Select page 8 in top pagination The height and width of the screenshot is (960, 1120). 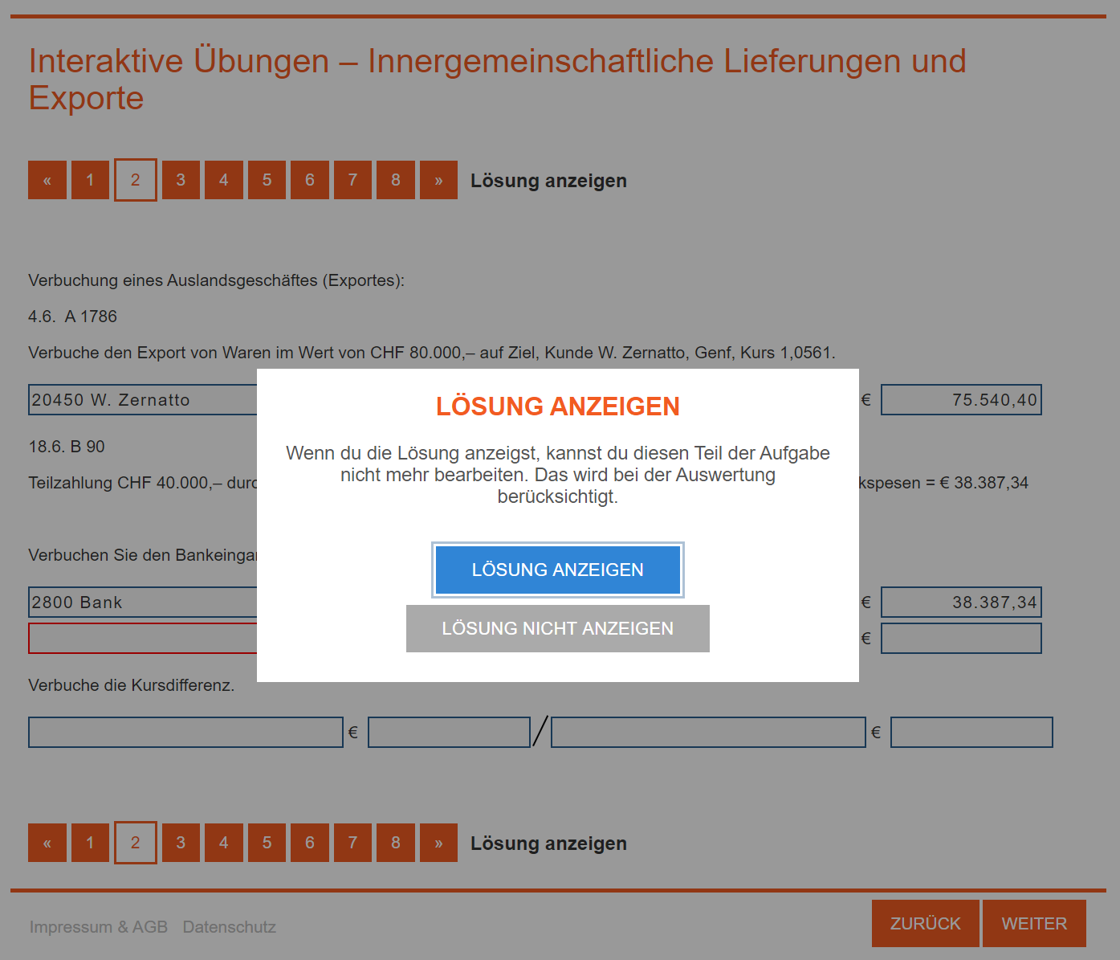tap(396, 180)
